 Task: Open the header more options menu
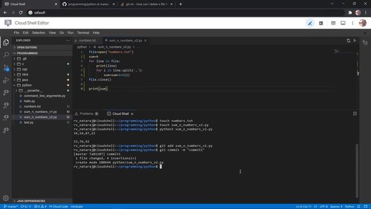point(352,23)
